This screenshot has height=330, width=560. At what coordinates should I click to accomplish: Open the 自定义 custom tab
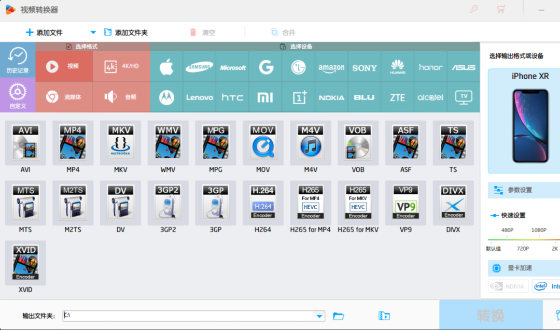coord(18,95)
